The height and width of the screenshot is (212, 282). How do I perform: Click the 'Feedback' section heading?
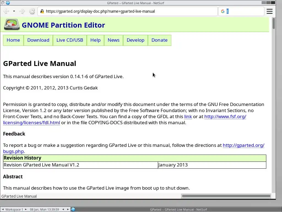[14, 134]
